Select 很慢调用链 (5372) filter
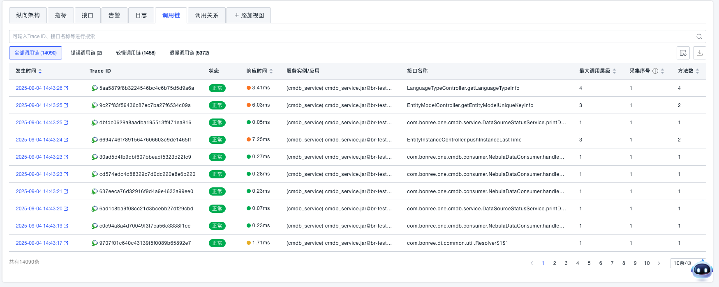This screenshot has height=287, width=719. point(189,53)
